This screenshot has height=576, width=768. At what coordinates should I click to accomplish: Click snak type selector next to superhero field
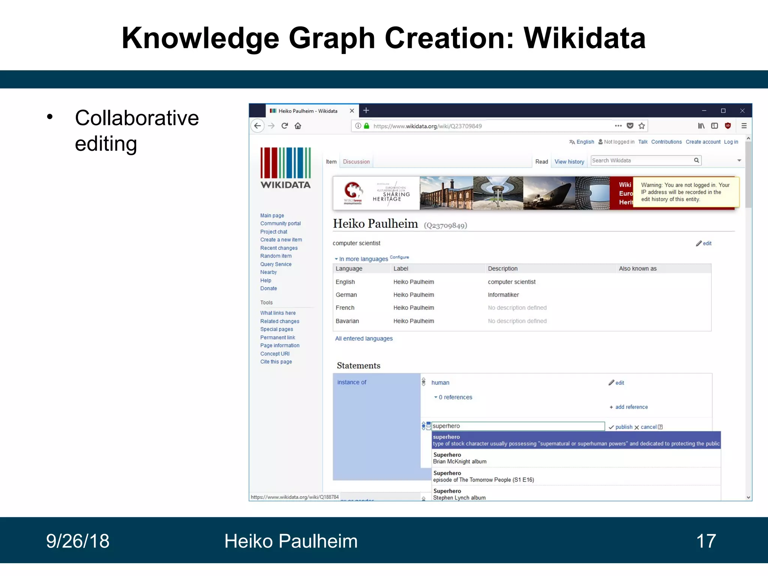click(429, 426)
